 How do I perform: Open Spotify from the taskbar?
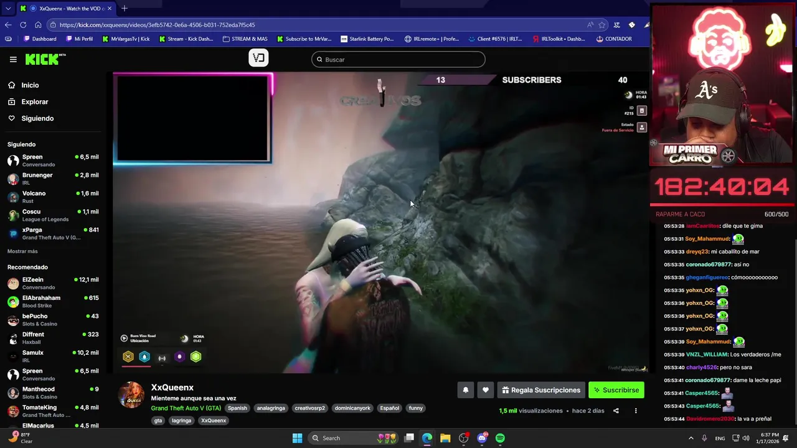tap(500, 438)
